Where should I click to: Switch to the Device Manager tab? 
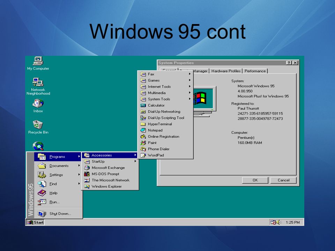[x=200, y=71]
